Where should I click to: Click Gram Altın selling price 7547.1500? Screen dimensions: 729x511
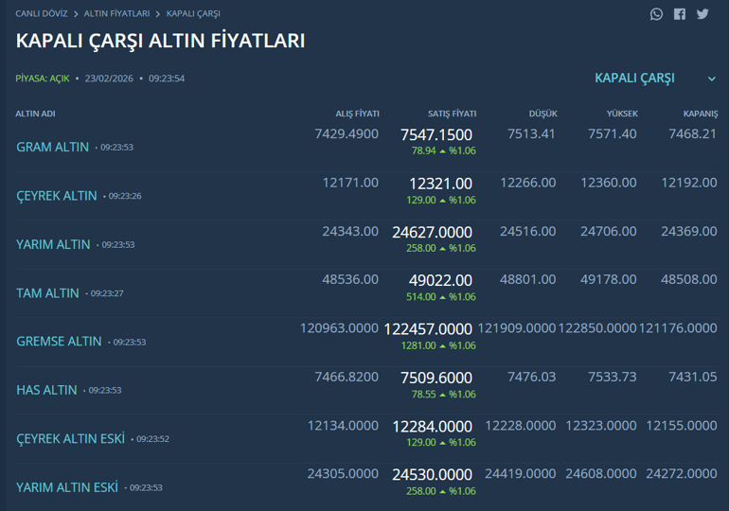point(436,135)
